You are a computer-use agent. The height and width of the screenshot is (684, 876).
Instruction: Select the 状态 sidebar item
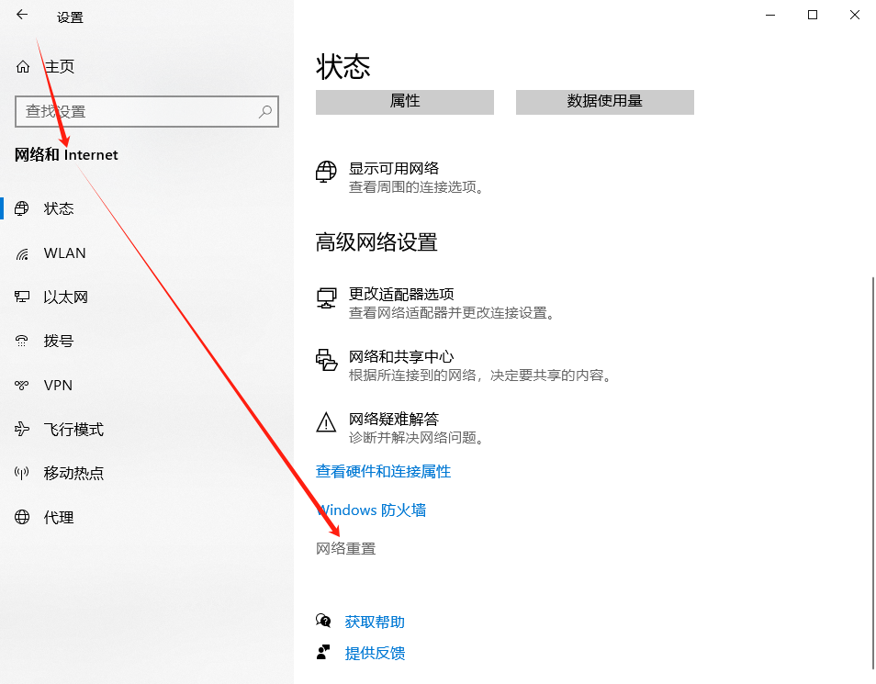click(x=147, y=208)
